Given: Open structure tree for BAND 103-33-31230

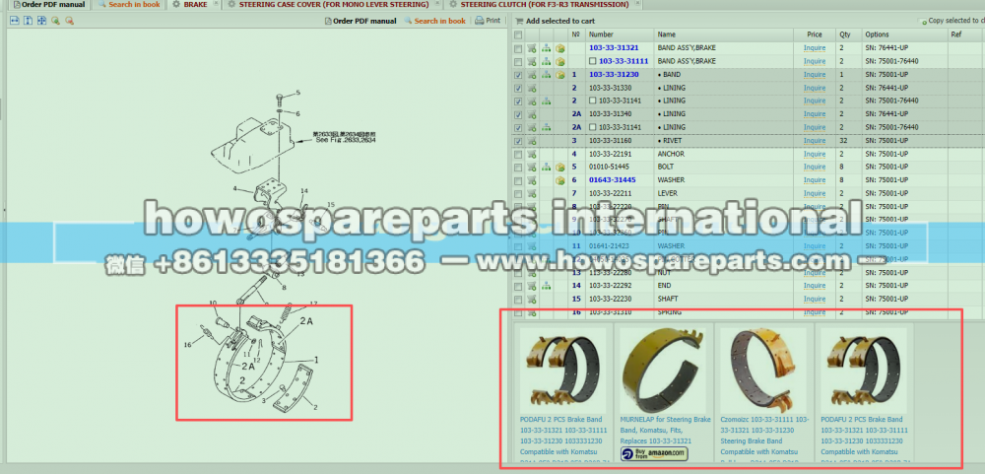Looking at the screenshot, I should 547,75.
